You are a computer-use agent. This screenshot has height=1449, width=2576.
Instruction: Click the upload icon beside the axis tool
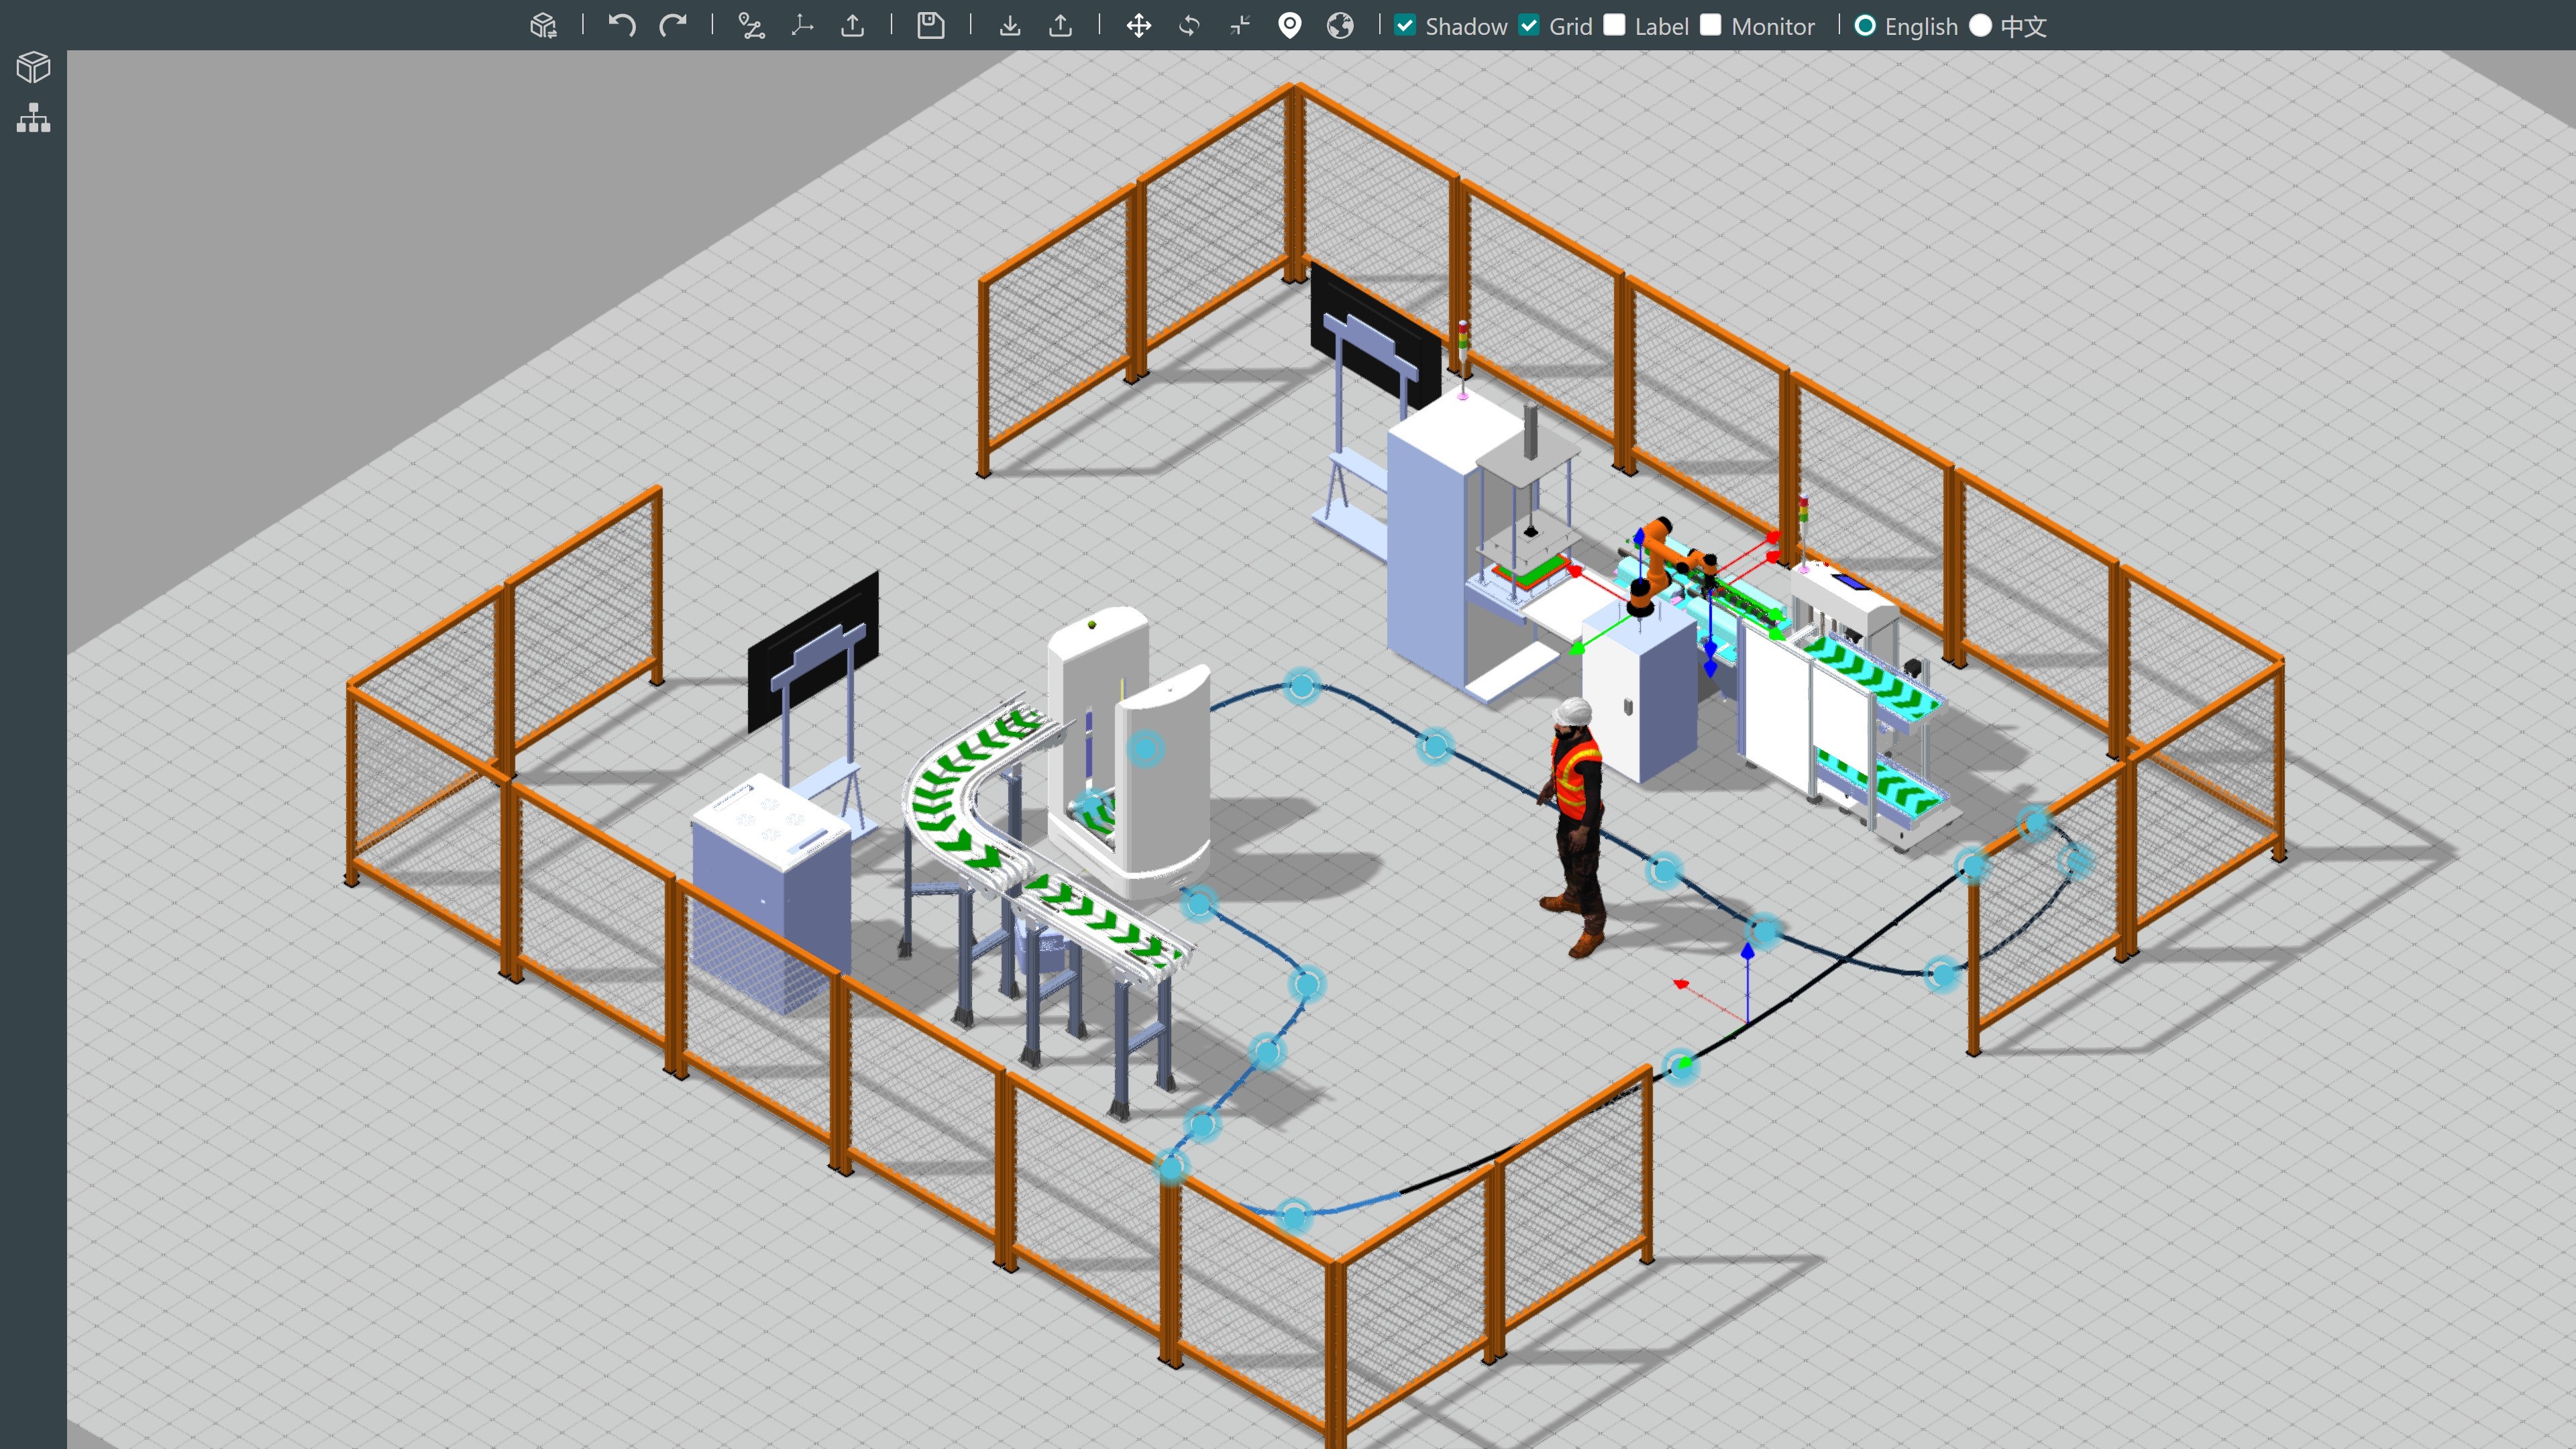point(853,26)
